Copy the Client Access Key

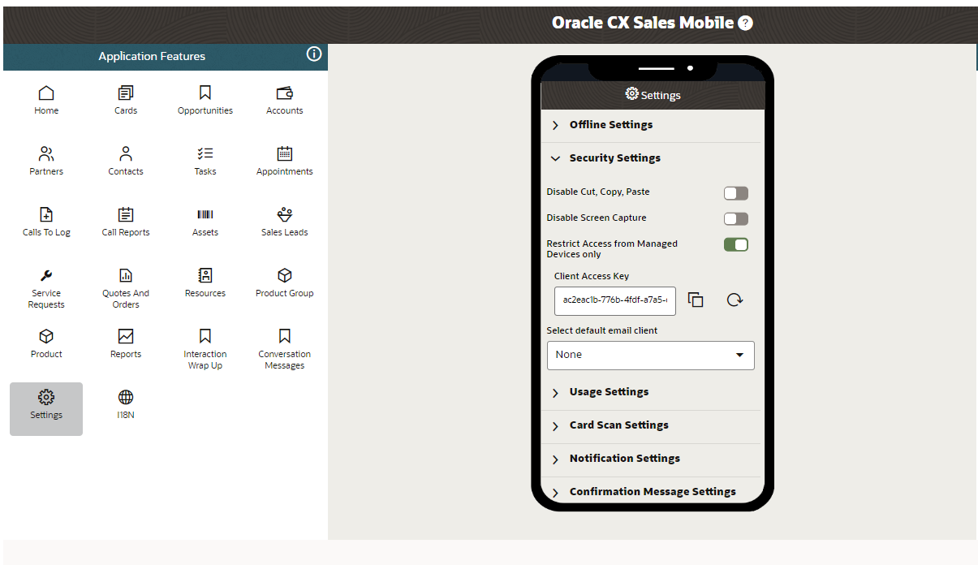click(x=696, y=300)
